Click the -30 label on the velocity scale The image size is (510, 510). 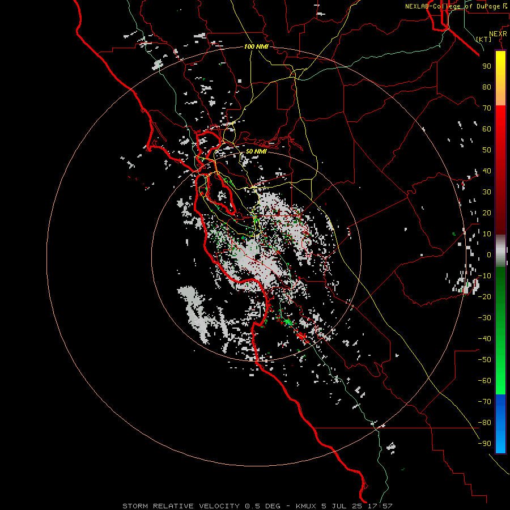pos(484,318)
